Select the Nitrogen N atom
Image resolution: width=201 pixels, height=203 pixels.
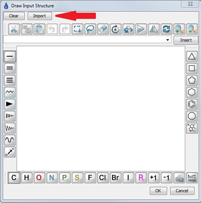tap(52, 178)
